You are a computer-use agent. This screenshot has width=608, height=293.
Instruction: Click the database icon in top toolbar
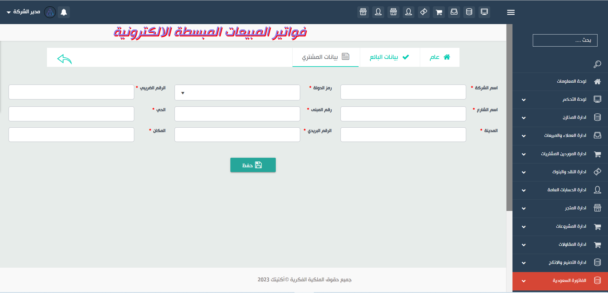tap(469, 12)
